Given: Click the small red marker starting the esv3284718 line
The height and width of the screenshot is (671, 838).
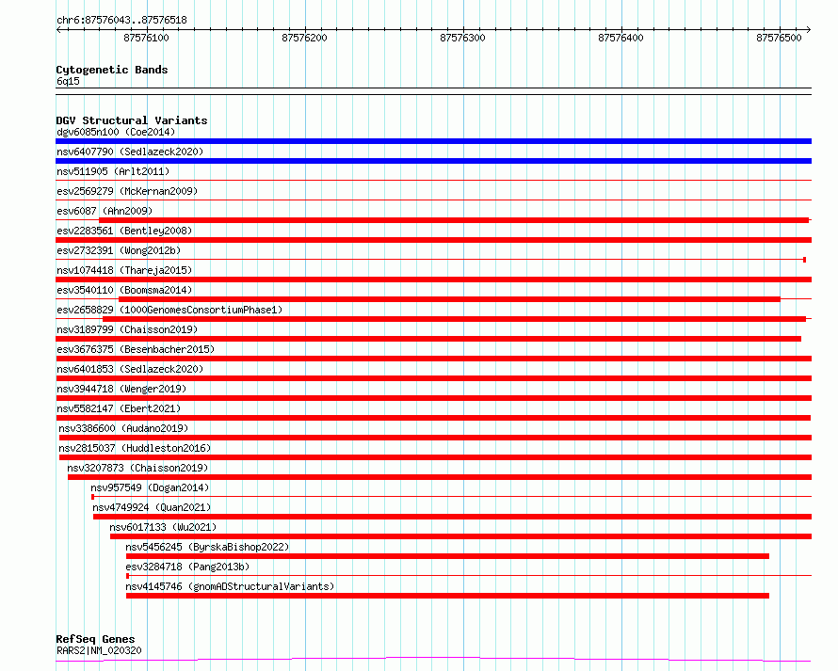Looking at the screenshot, I should (x=128, y=576).
